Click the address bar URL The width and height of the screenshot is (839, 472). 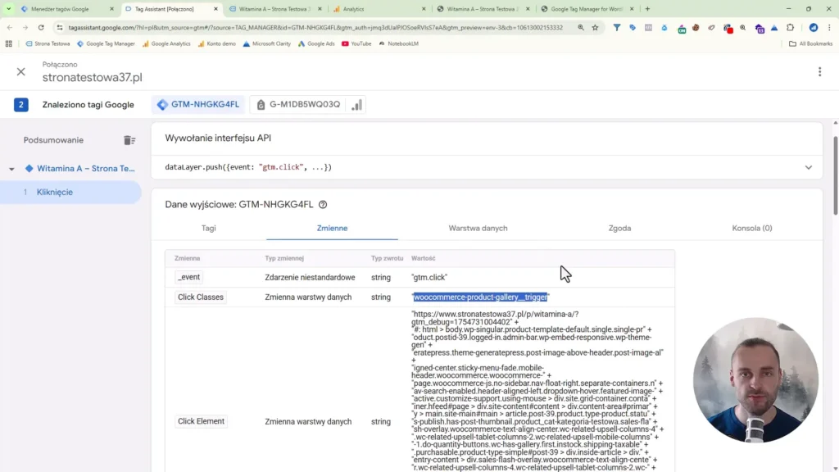tap(315, 27)
